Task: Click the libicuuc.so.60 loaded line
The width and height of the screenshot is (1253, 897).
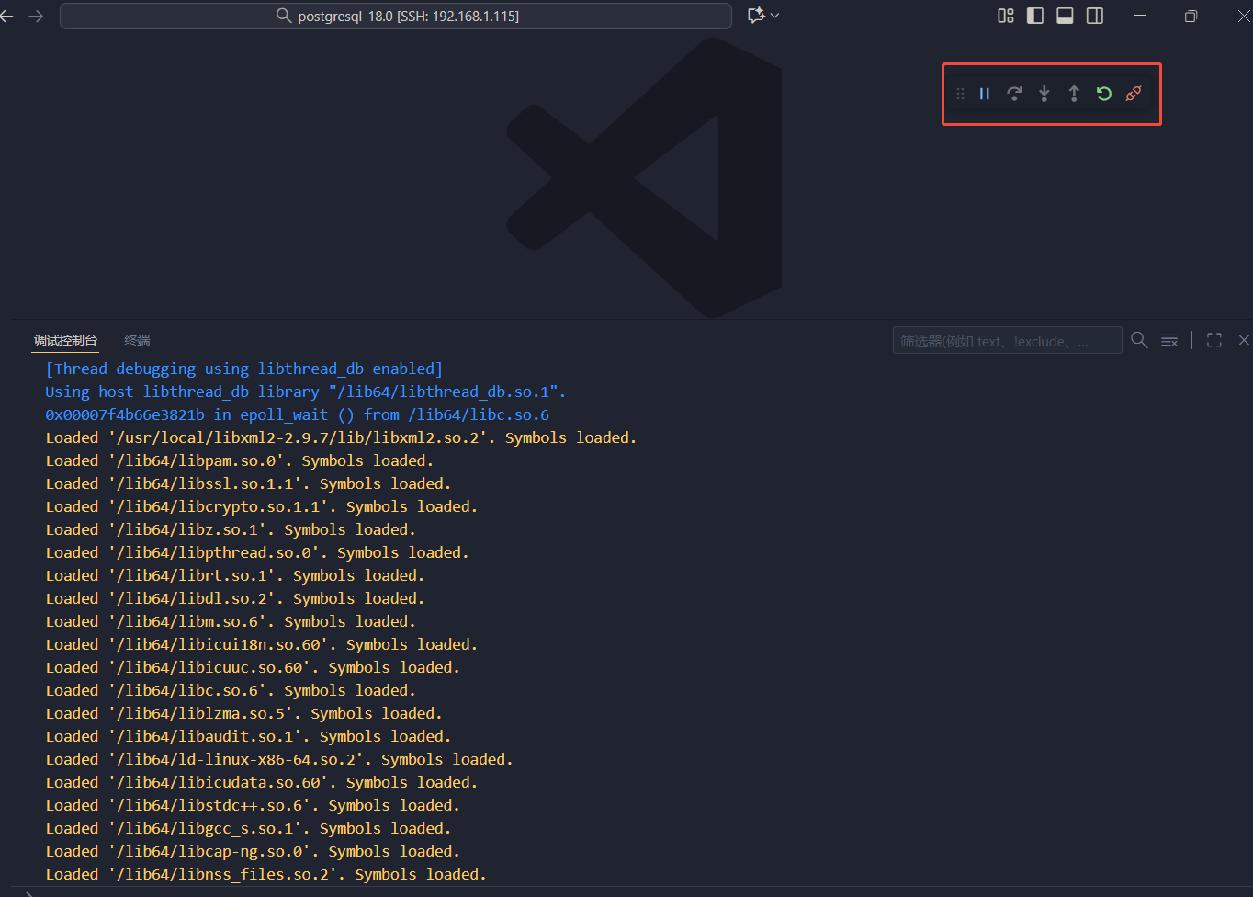Action: tap(253, 667)
